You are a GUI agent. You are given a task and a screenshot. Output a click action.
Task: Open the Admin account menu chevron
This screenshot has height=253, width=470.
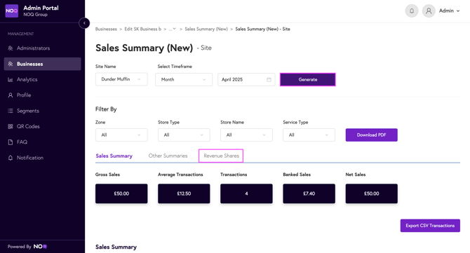pyautogui.click(x=458, y=11)
